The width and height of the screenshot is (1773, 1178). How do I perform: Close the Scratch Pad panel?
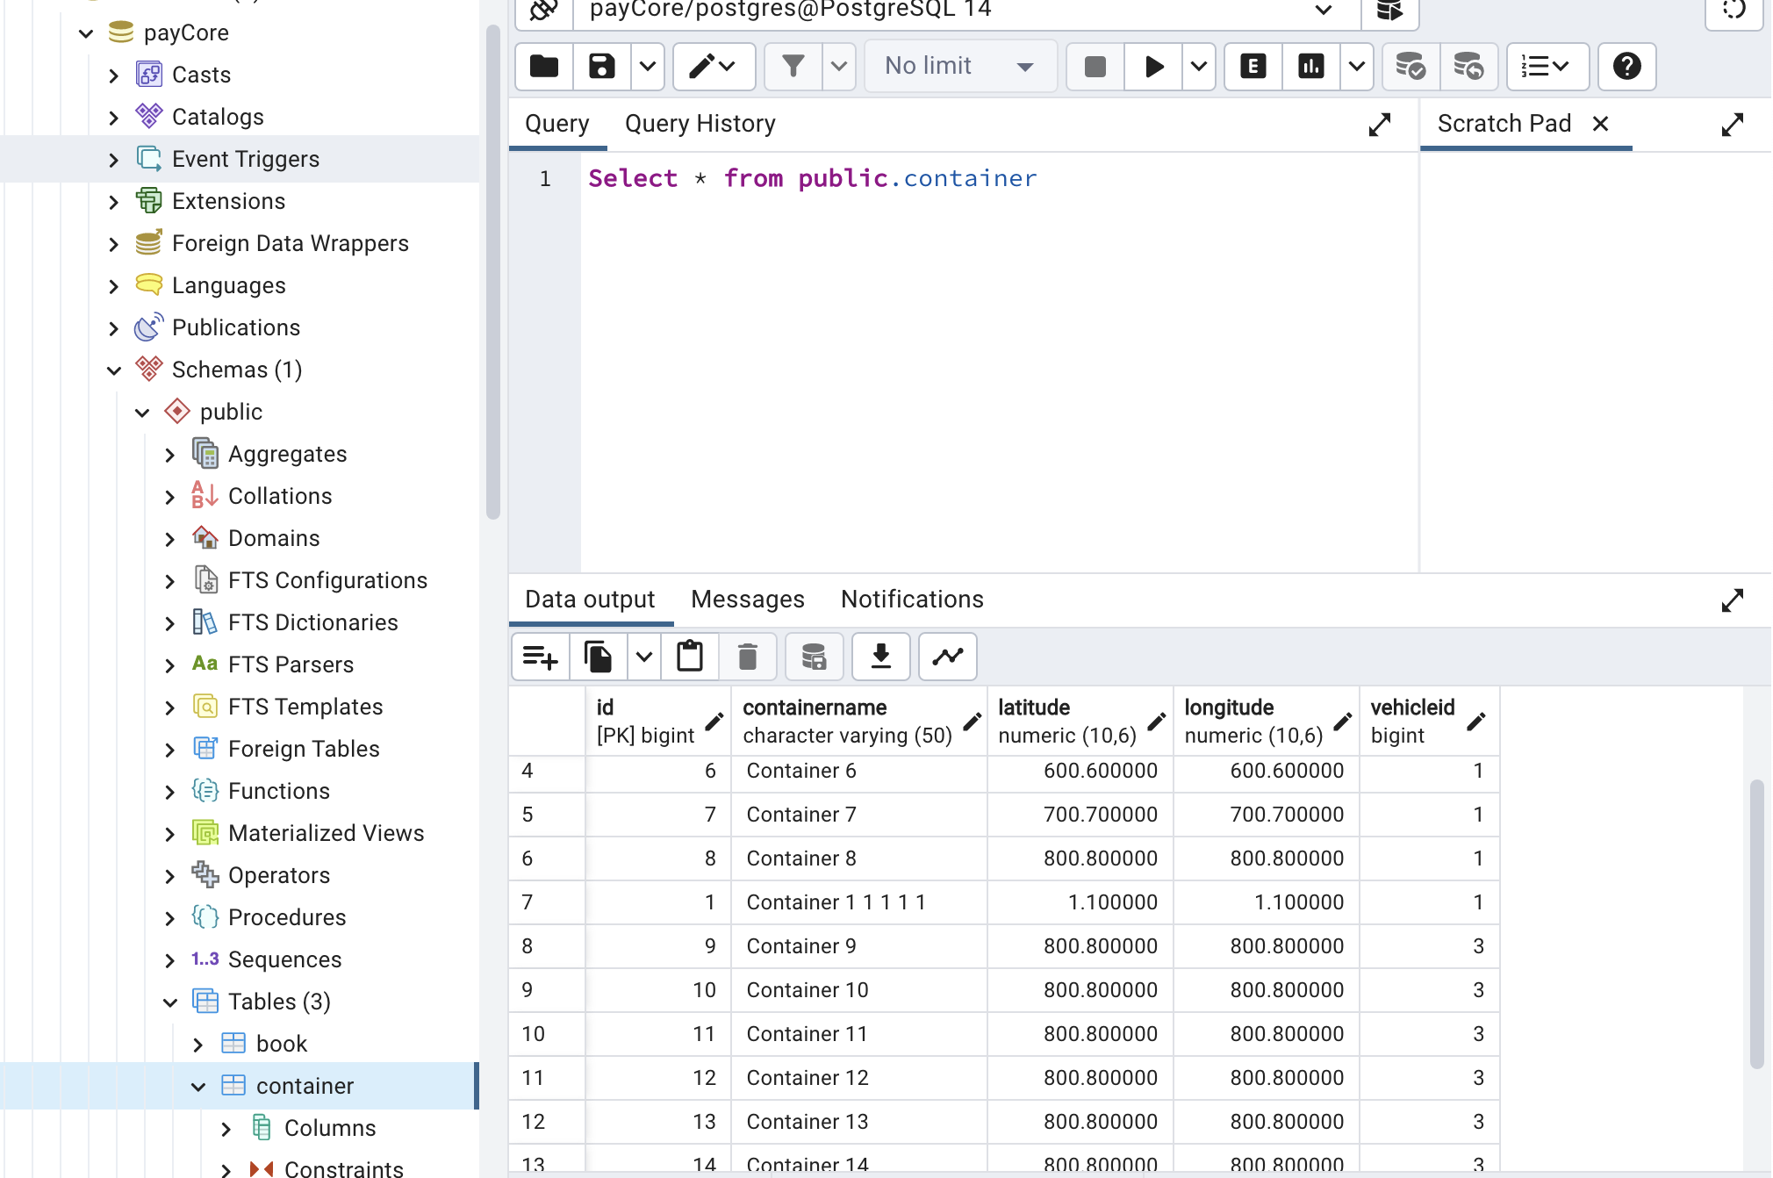1600,123
